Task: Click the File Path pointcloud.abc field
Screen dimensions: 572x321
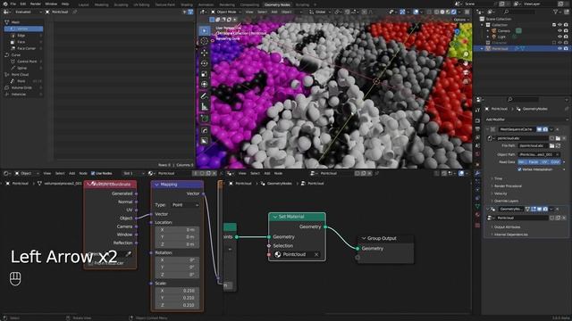Action: pos(533,145)
